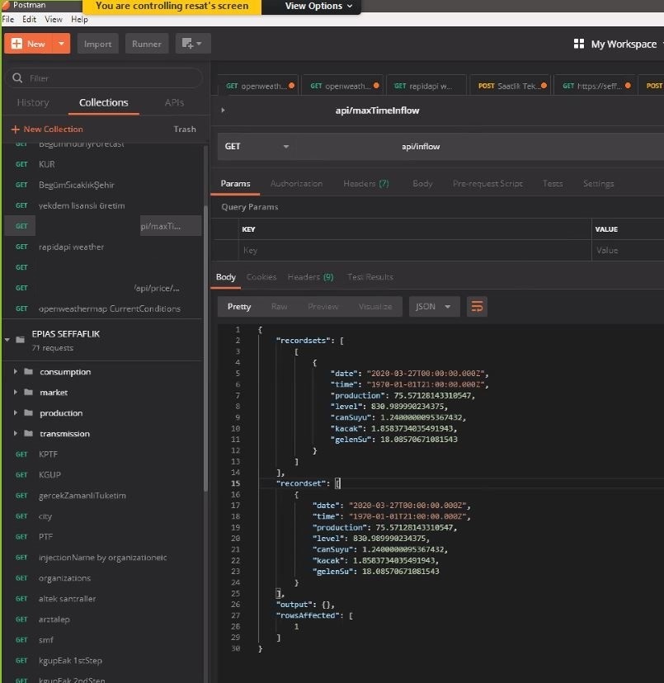Switch to the History sidebar tab
The height and width of the screenshot is (683, 664).
pyautogui.click(x=33, y=103)
